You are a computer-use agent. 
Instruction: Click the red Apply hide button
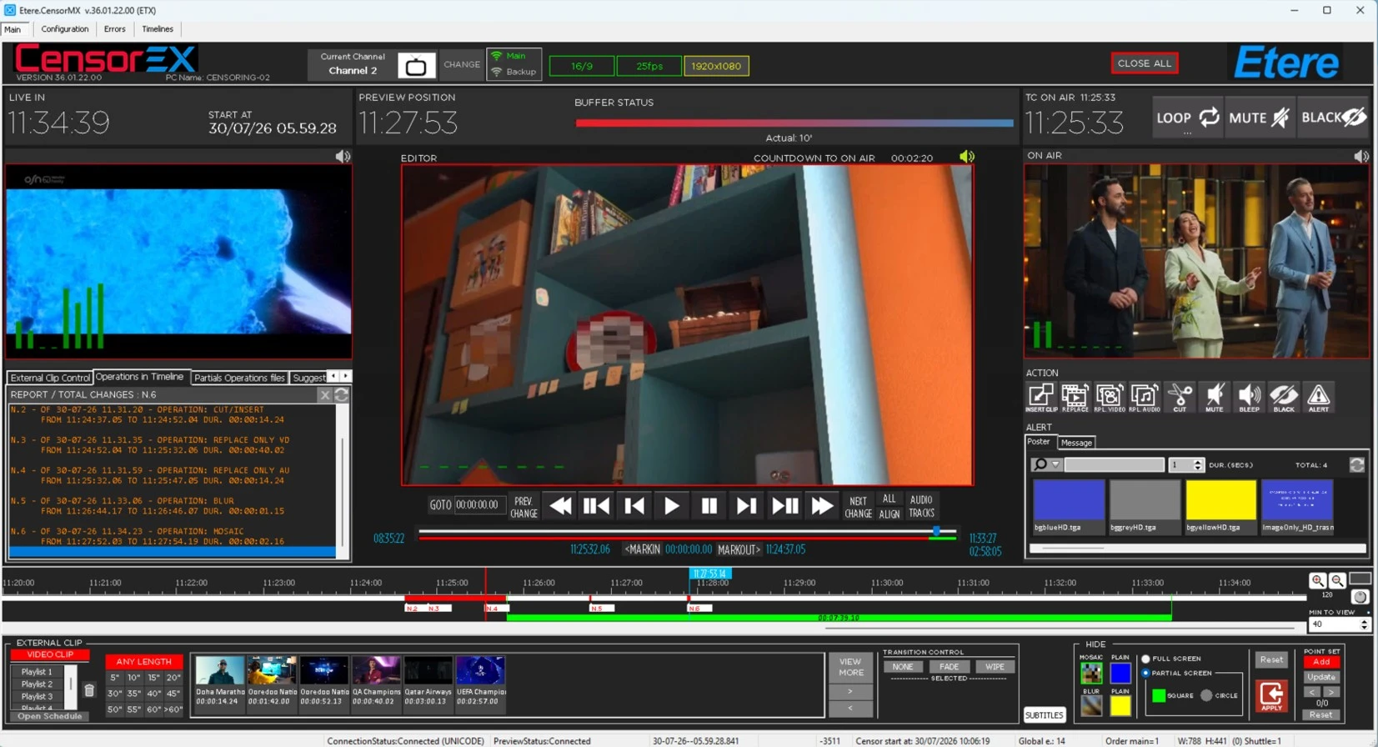pos(1271,696)
